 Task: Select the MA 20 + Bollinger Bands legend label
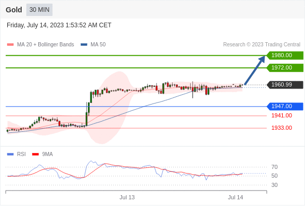[x=45, y=45]
